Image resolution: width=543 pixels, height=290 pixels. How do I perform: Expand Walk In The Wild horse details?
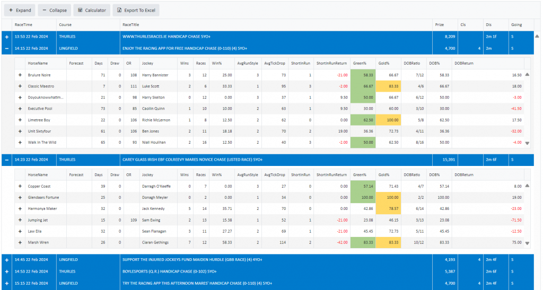click(x=20, y=142)
